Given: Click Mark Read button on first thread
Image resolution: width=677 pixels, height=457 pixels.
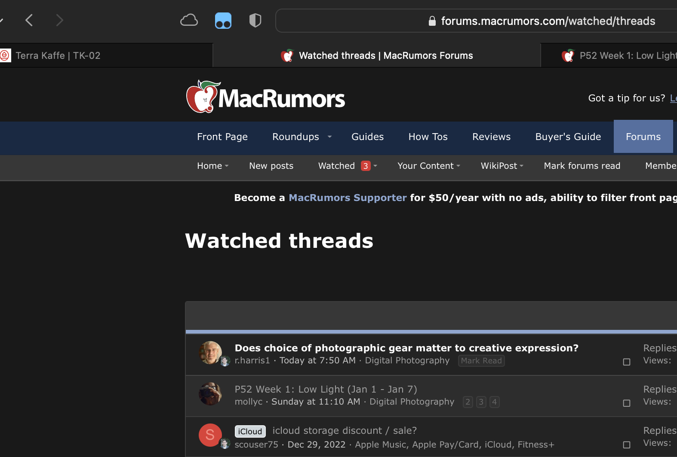Looking at the screenshot, I should pyautogui.click(x=481, y=361).
